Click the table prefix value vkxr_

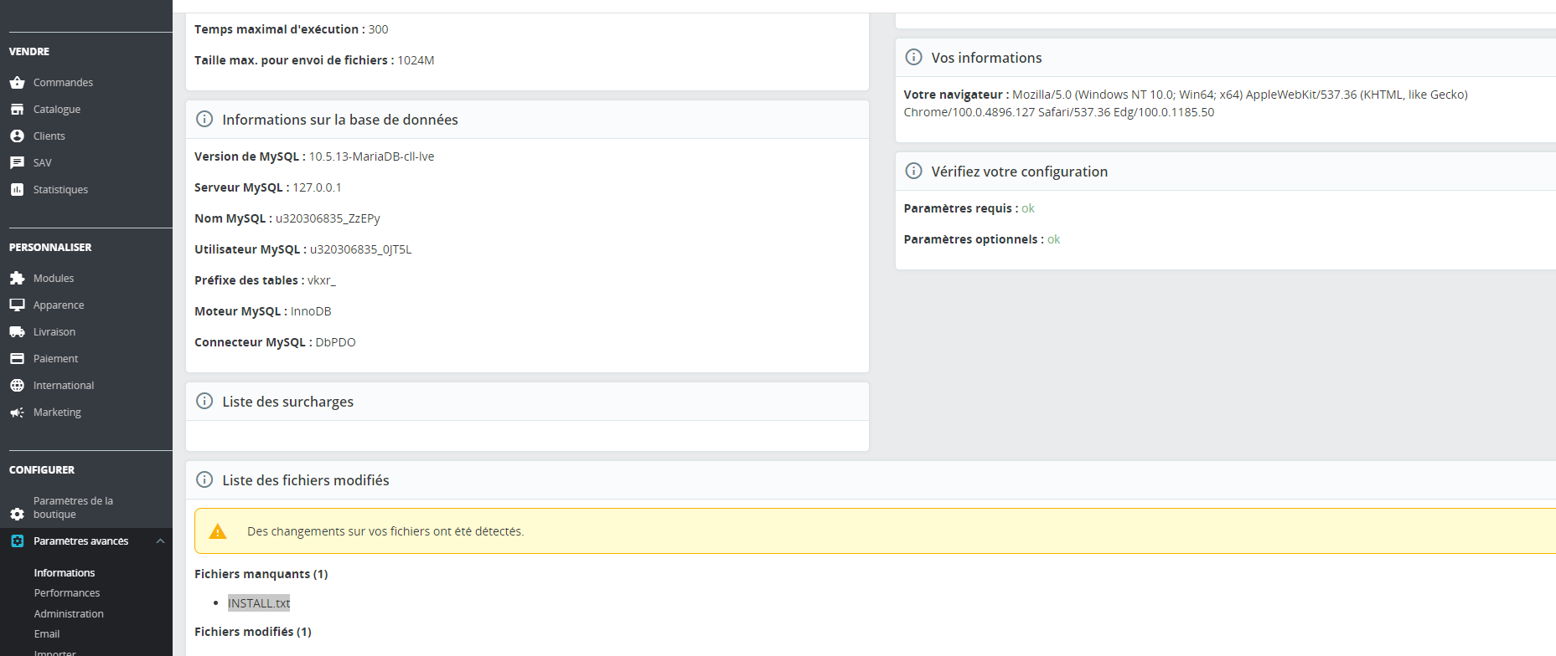pyautogui.click(x=322, y=280)
